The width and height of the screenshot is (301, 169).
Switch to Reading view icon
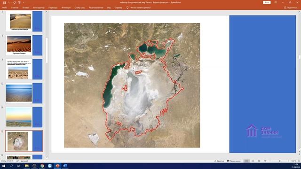(x=259, y=161)
